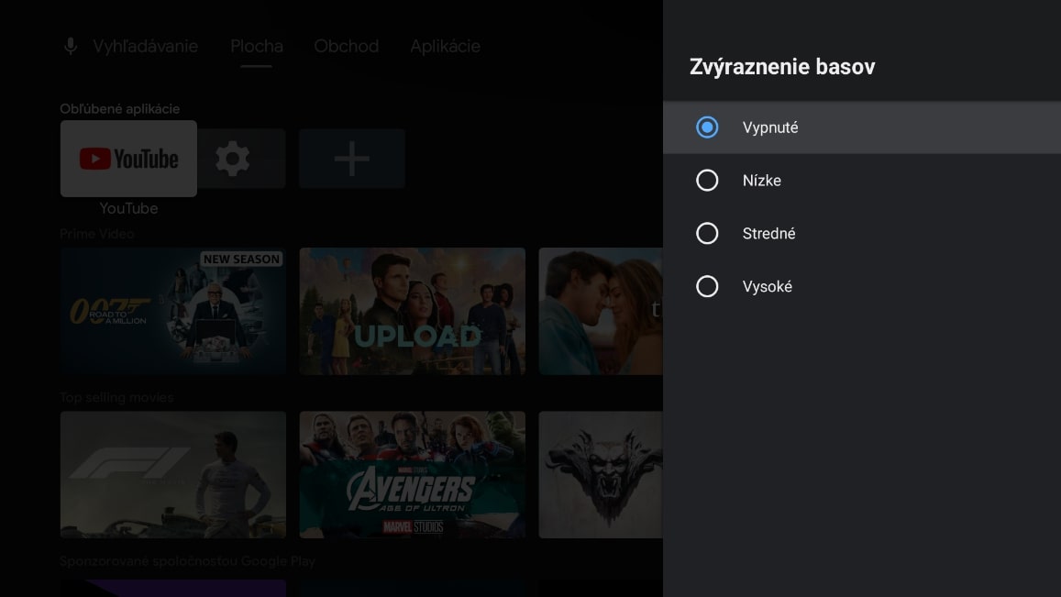Open the gargoyle movie thumbnail
Viewport: 1061px width, 597px height.
605,474
